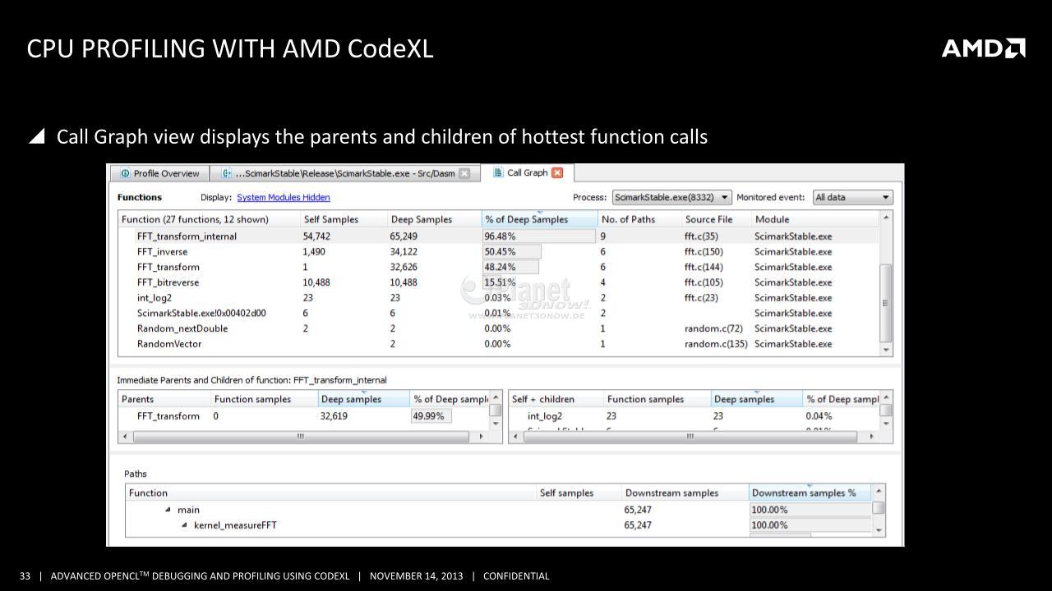The image size is (1052, 591).
Task: Click the Functions table up arrow
Action: tap(886, 218)
